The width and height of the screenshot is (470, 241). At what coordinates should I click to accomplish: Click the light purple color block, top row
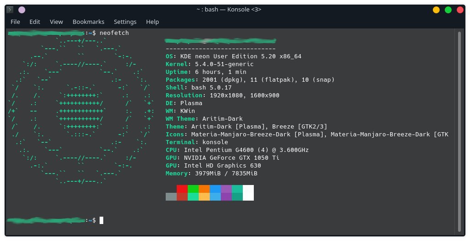click(226, 189)
